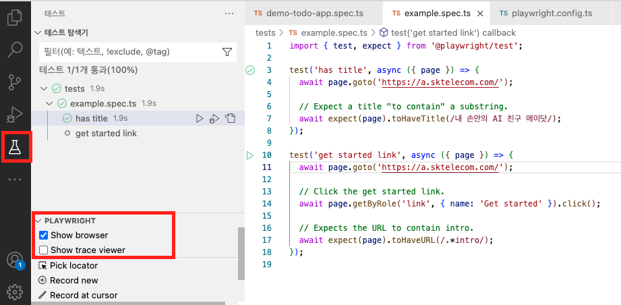Collapse the example.spec.ts tree node
621x305 pixels.
[x=49, y=103]
